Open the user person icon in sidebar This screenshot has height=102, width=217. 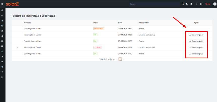pos(2,36)
